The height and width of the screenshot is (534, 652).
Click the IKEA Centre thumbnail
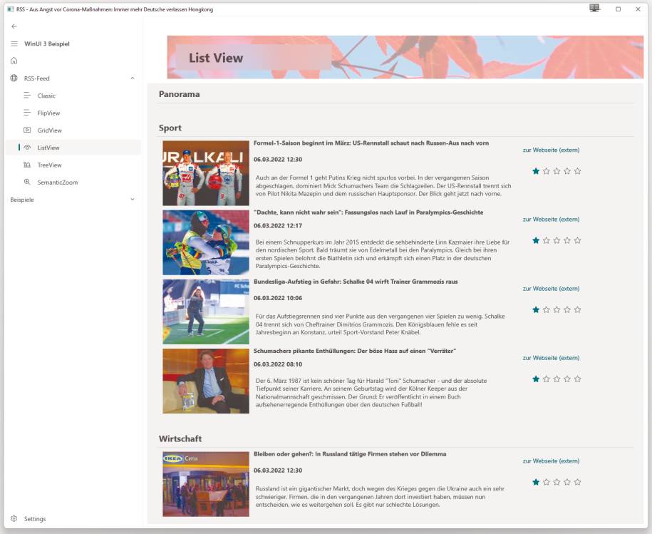206,484
